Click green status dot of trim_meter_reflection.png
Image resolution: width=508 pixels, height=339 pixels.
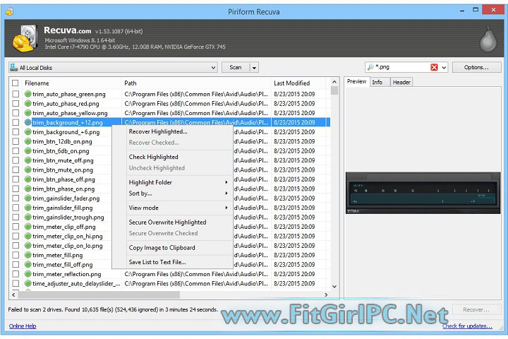(x=28, y=274)
